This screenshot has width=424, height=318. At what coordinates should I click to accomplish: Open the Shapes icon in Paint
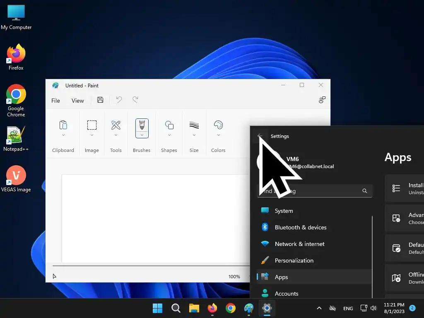click(169, 125)
